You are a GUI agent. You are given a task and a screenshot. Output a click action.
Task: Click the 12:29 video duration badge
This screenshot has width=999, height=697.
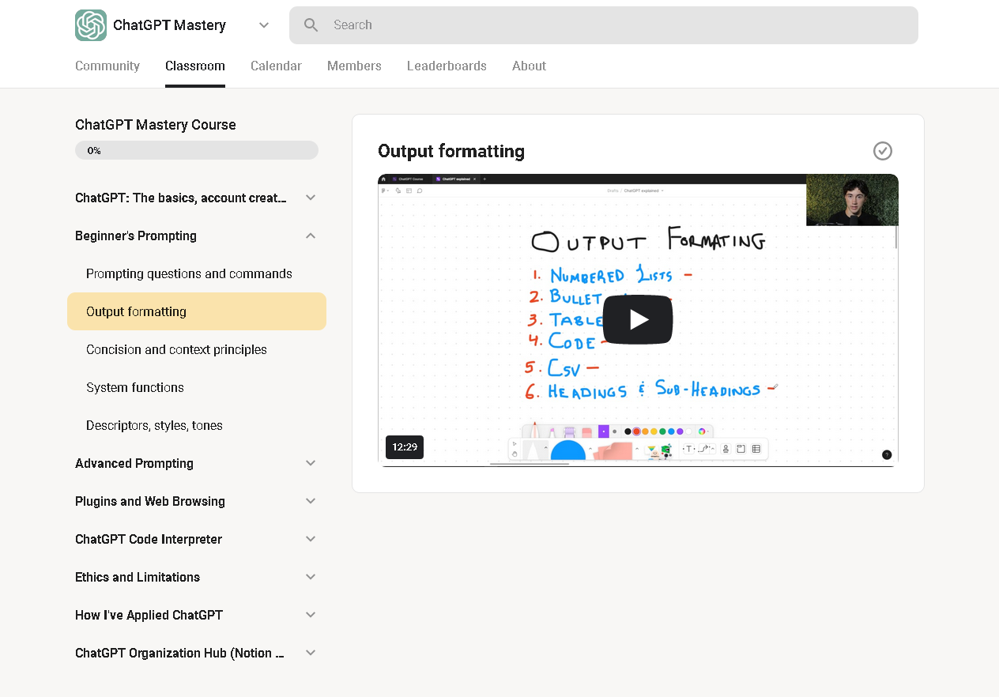[x=405, y=447]
